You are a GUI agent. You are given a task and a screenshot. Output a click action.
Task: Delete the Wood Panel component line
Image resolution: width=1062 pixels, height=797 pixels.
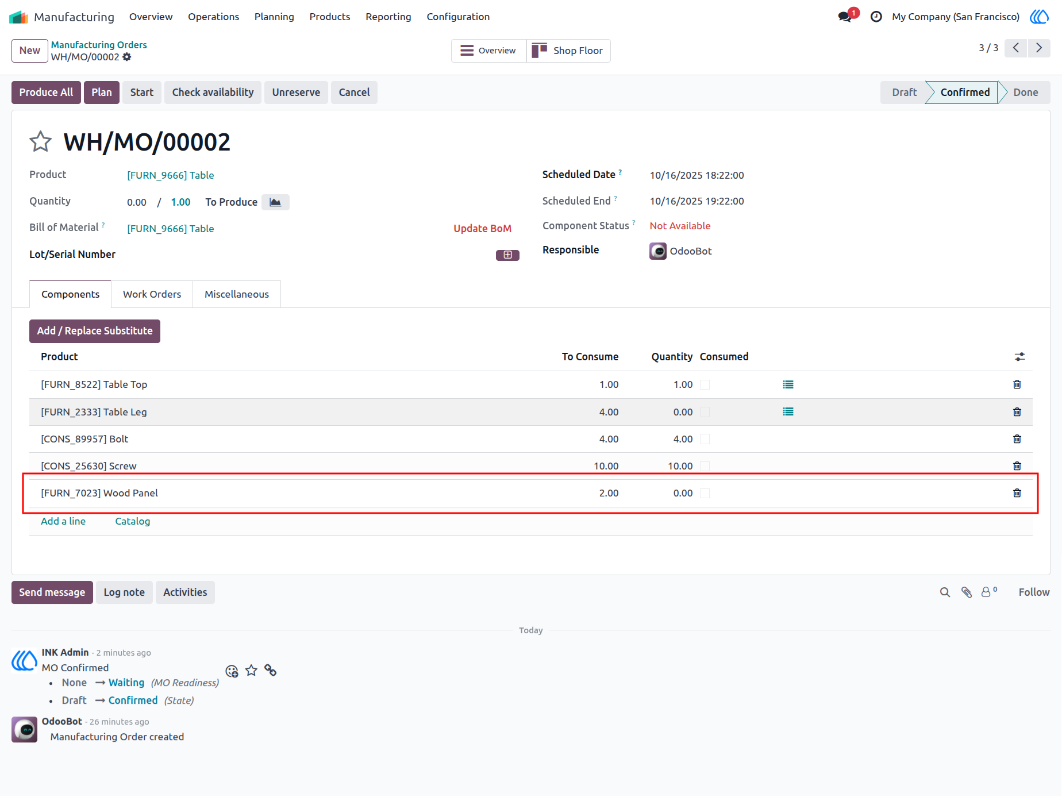pos(1017,493)
